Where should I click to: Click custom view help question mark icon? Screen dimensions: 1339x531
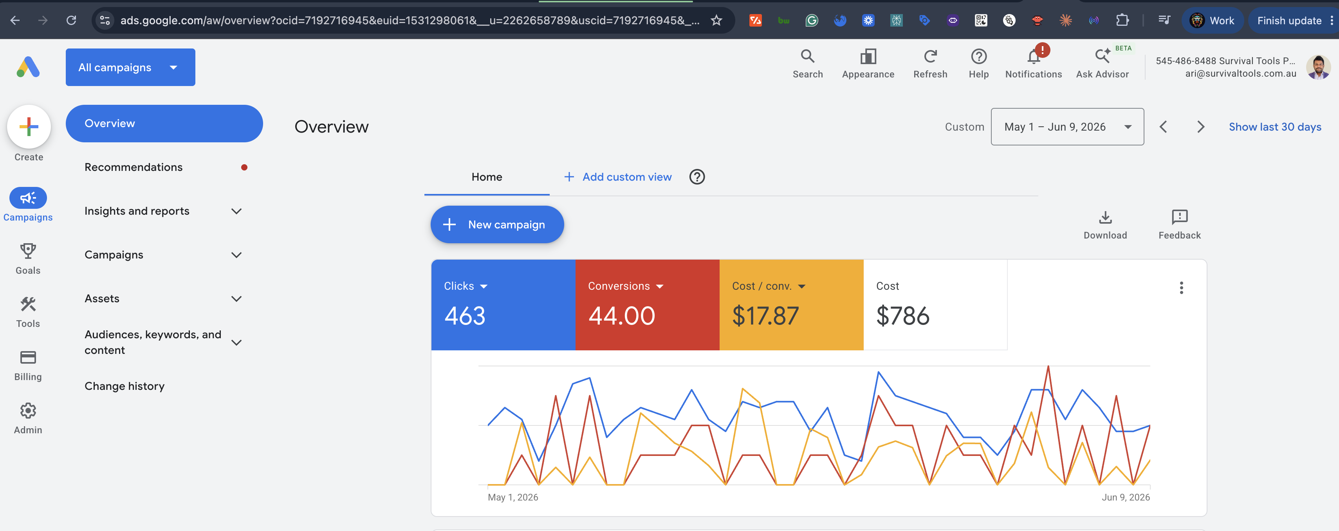697,177
